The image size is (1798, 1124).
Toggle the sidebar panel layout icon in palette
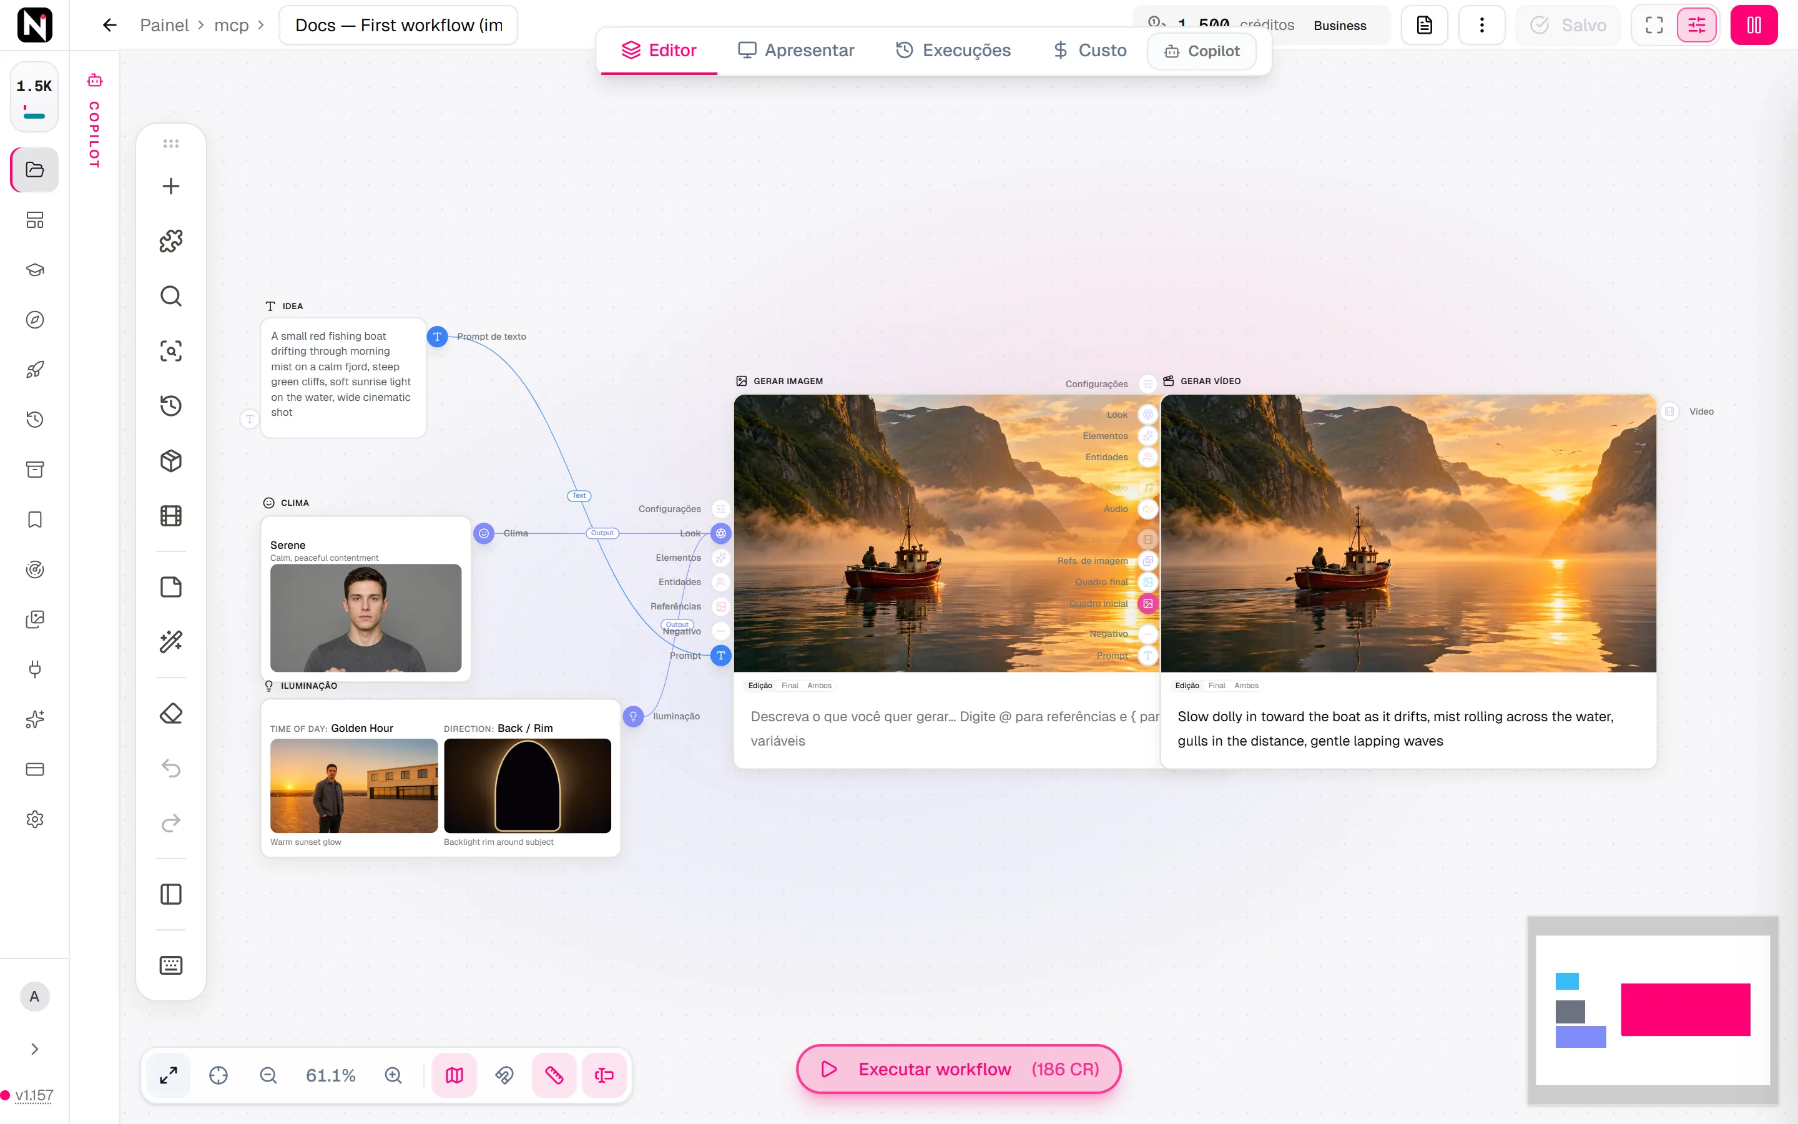coord(171,894)
